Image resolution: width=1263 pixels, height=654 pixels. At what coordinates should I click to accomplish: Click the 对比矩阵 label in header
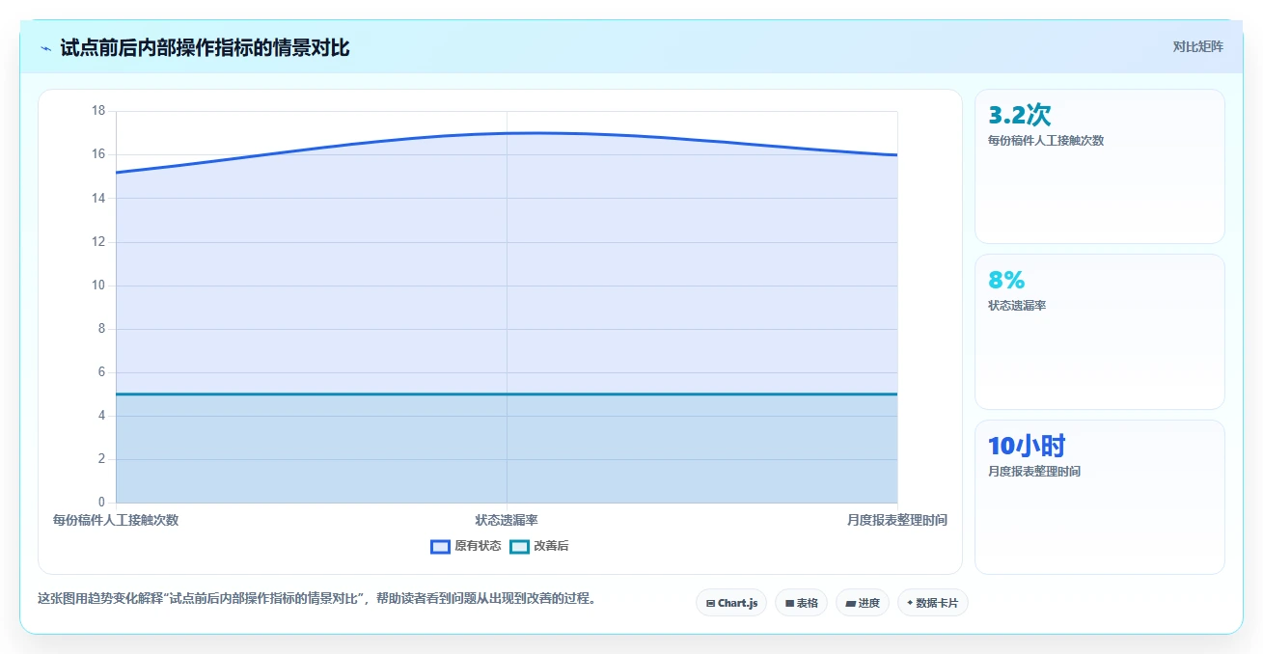pos(1198,47)
